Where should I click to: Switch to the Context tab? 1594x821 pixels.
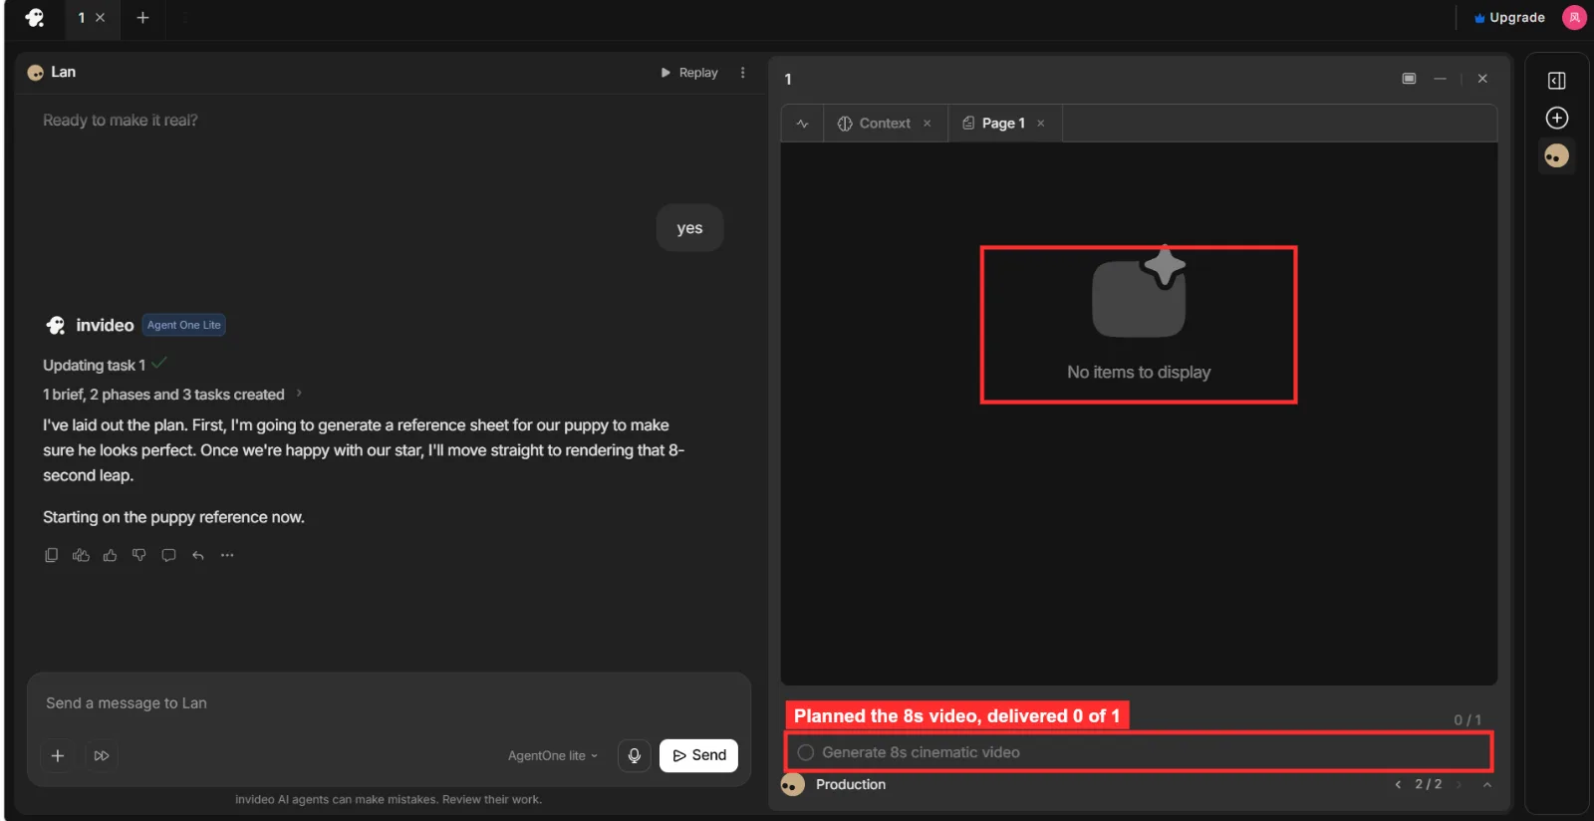[x=885, y=124]
